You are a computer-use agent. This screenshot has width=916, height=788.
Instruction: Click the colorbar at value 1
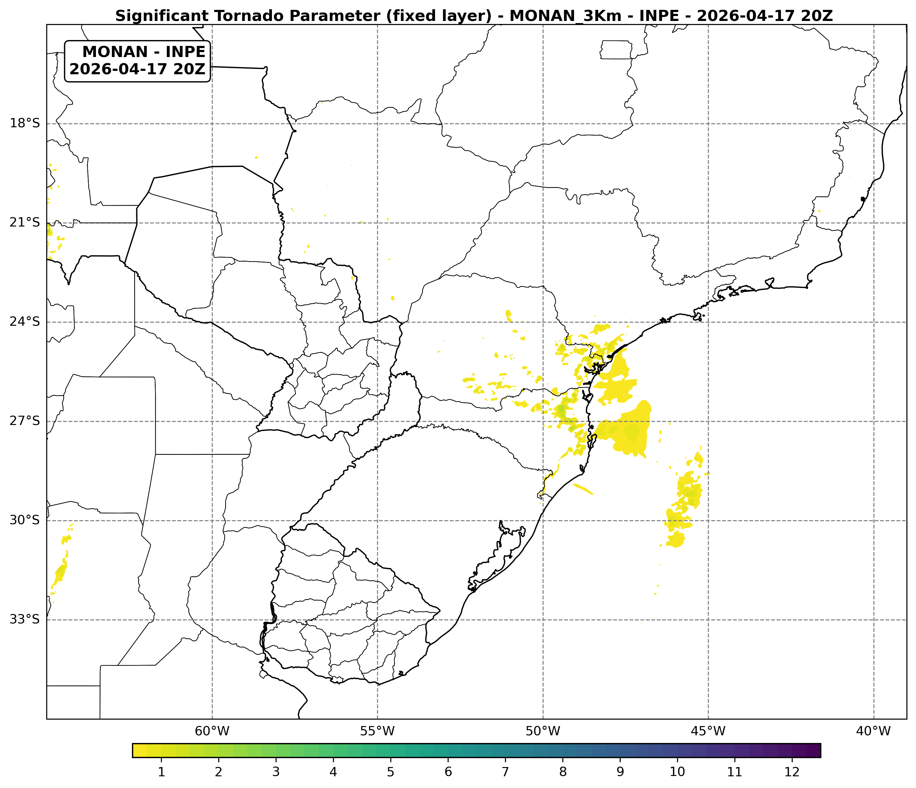coord(161,750)
